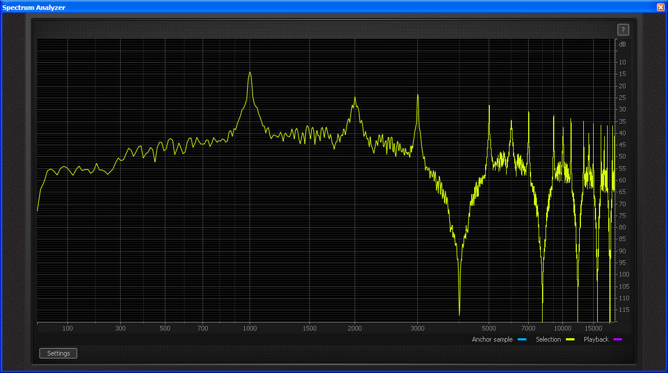Click the 100 frequency axis label
This screenshot has width=668, height=373.
click(68, 328)
